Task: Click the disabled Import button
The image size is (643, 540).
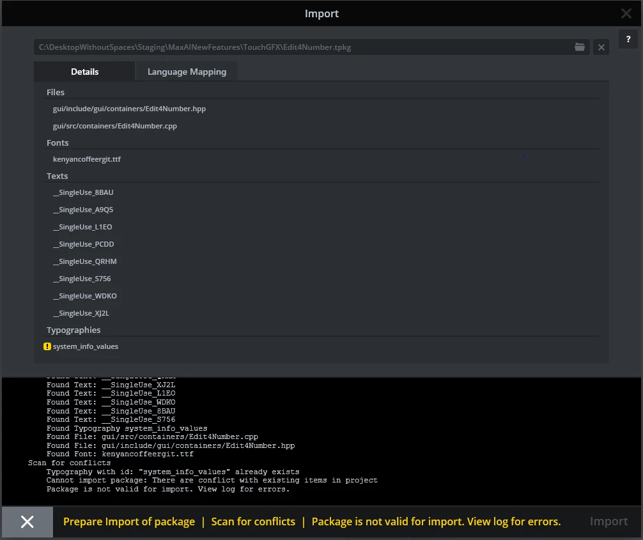Action: click(608, 521)
